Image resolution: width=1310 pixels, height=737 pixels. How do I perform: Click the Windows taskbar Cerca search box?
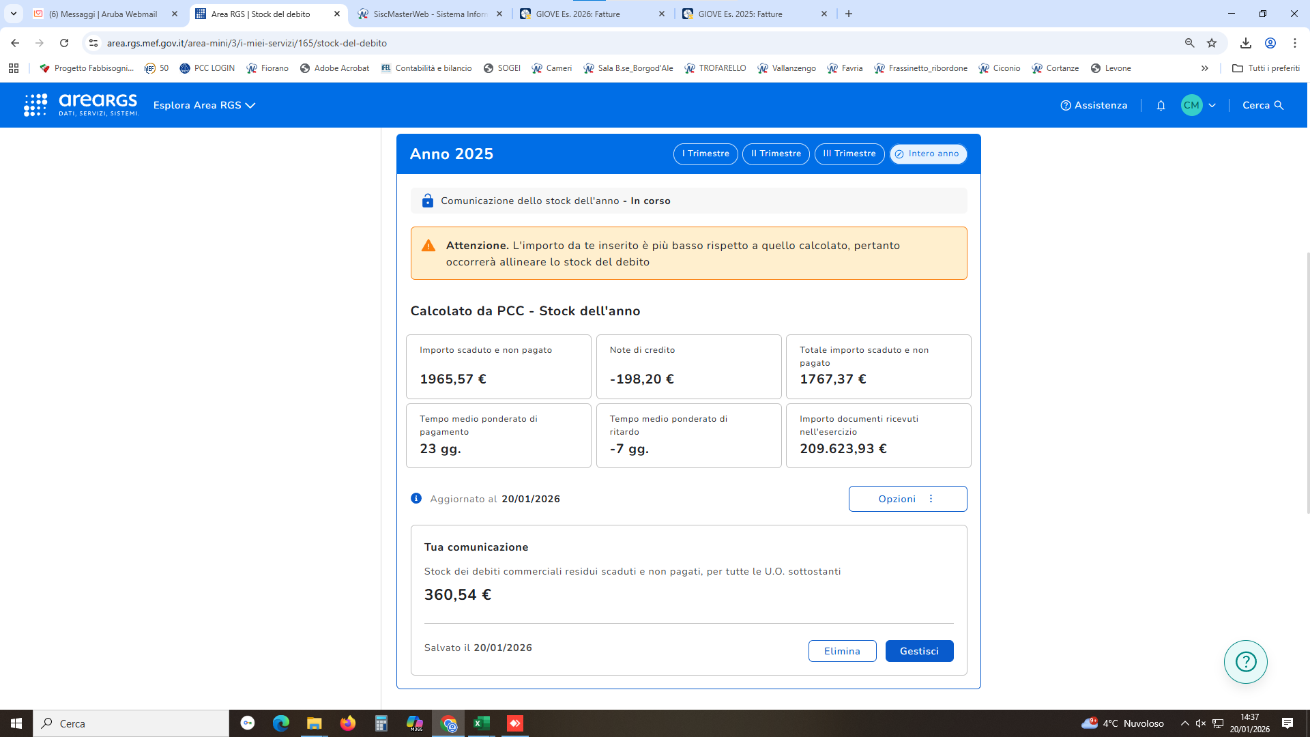tap(131, 723)
